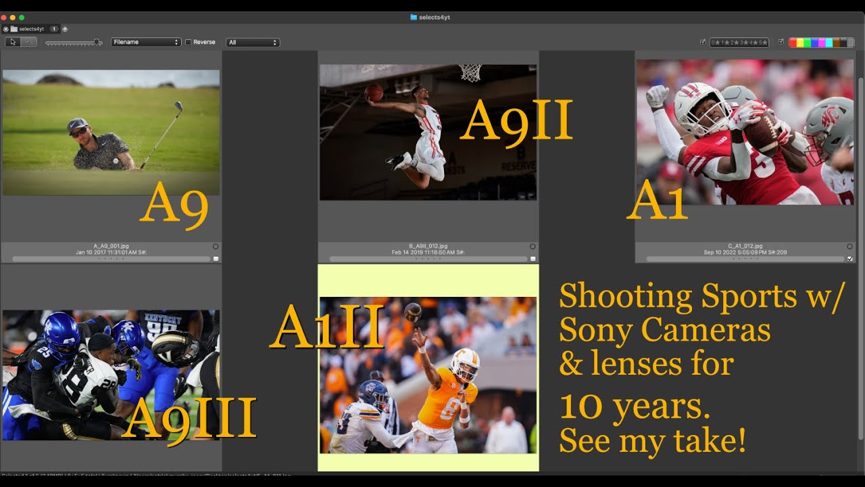Viewport: 865px width, 487px height.
Task: Open the color class circle on C_A1_012.jpg
Action: 849,247
